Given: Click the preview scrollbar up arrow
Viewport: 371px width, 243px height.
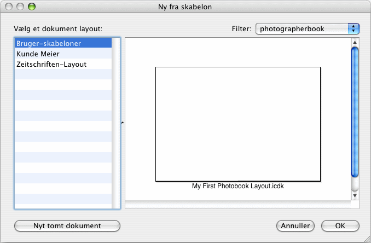Looking at the screenshot, I should pyautogui.click(x=355, y=42).
